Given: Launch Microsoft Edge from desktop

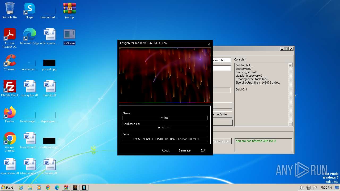Looking at the screenshot, I should click(29, 36).
